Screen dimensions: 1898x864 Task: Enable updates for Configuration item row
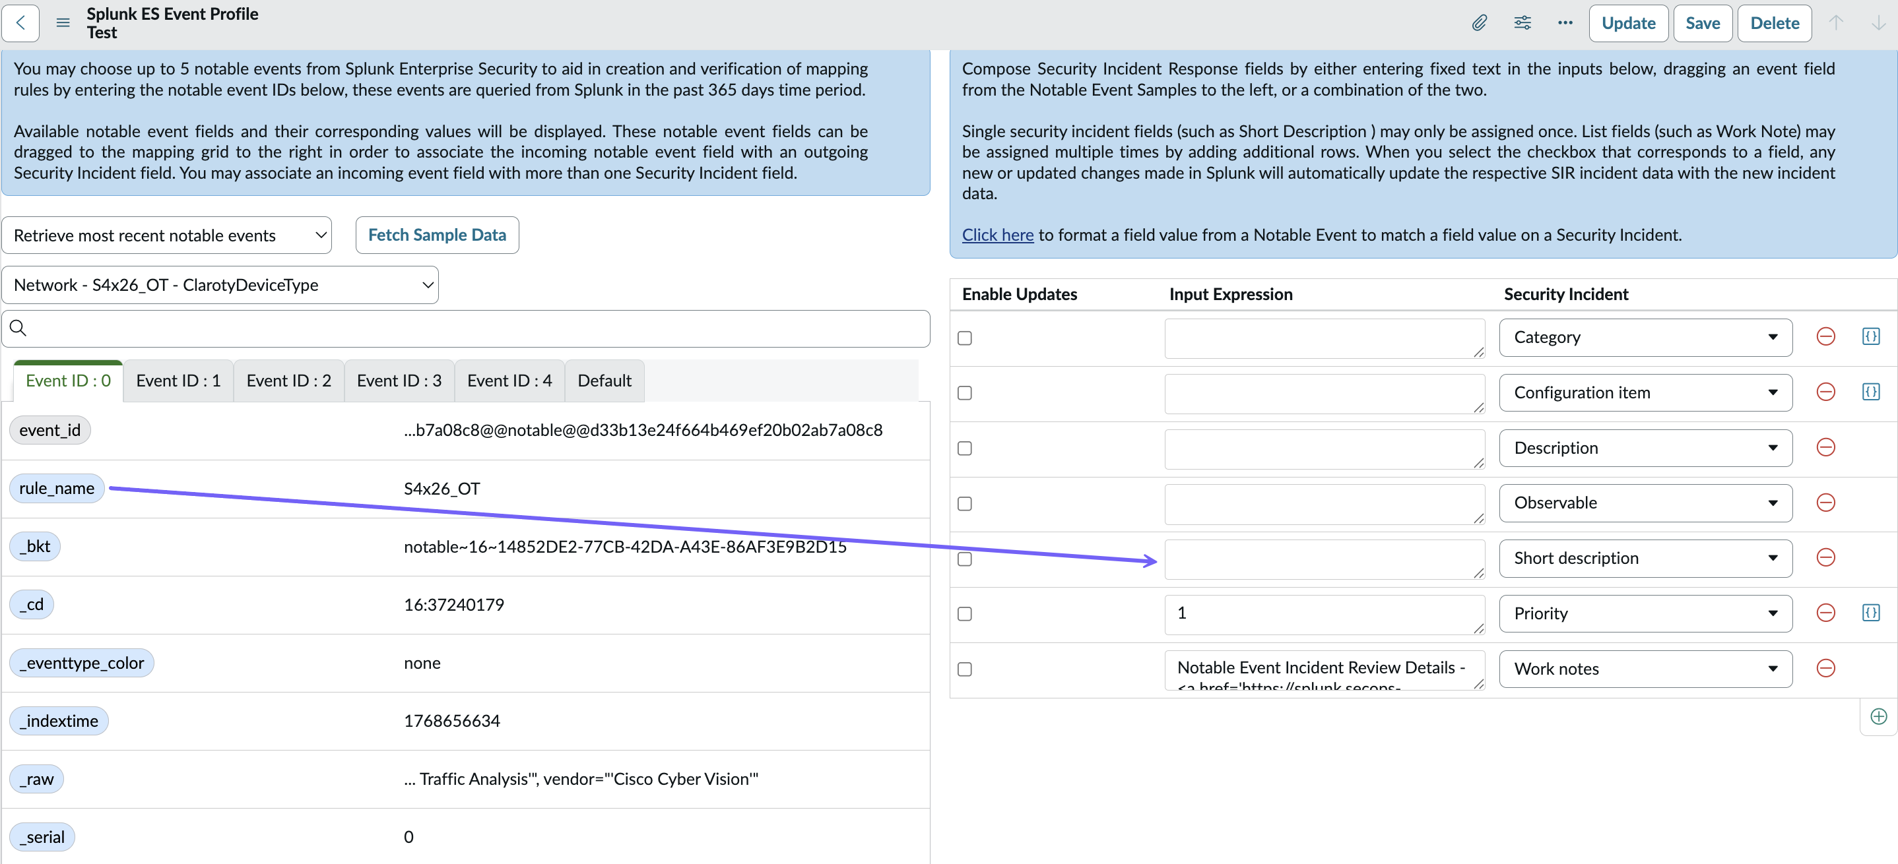964,393
